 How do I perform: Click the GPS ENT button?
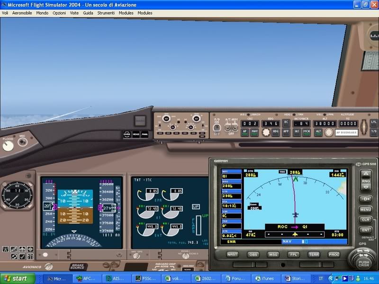coord(365,230)
